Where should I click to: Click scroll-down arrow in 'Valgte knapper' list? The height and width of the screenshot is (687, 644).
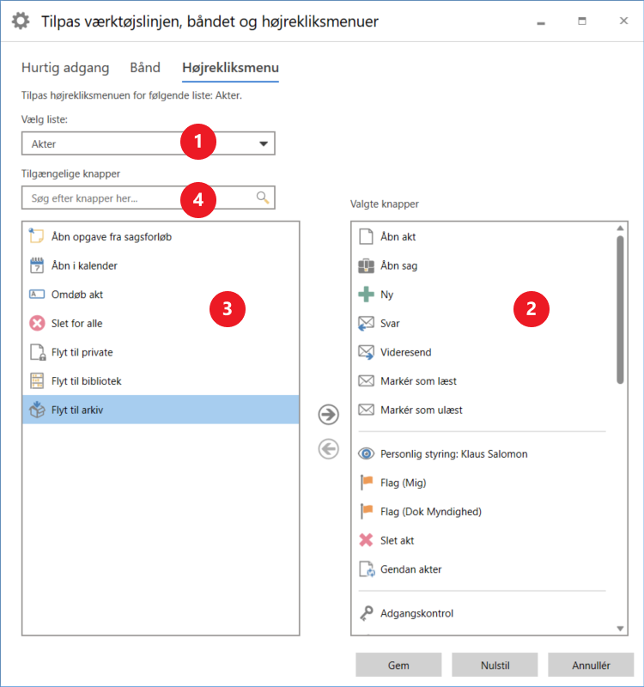[x=620, y=629]
